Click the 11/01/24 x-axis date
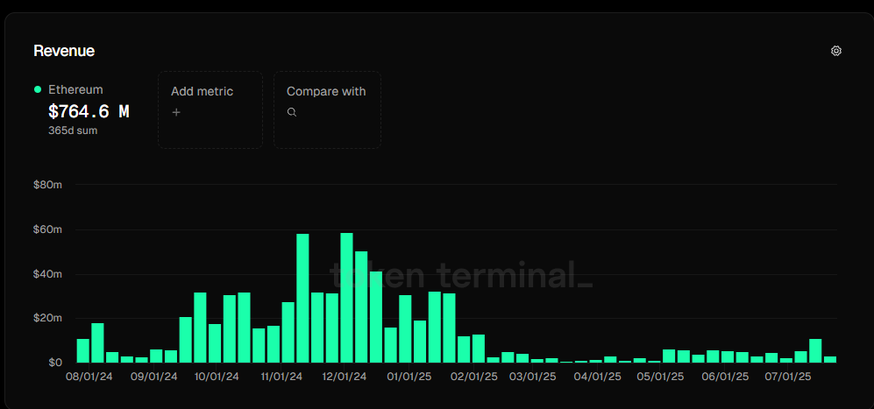 (x=281, y=377)
